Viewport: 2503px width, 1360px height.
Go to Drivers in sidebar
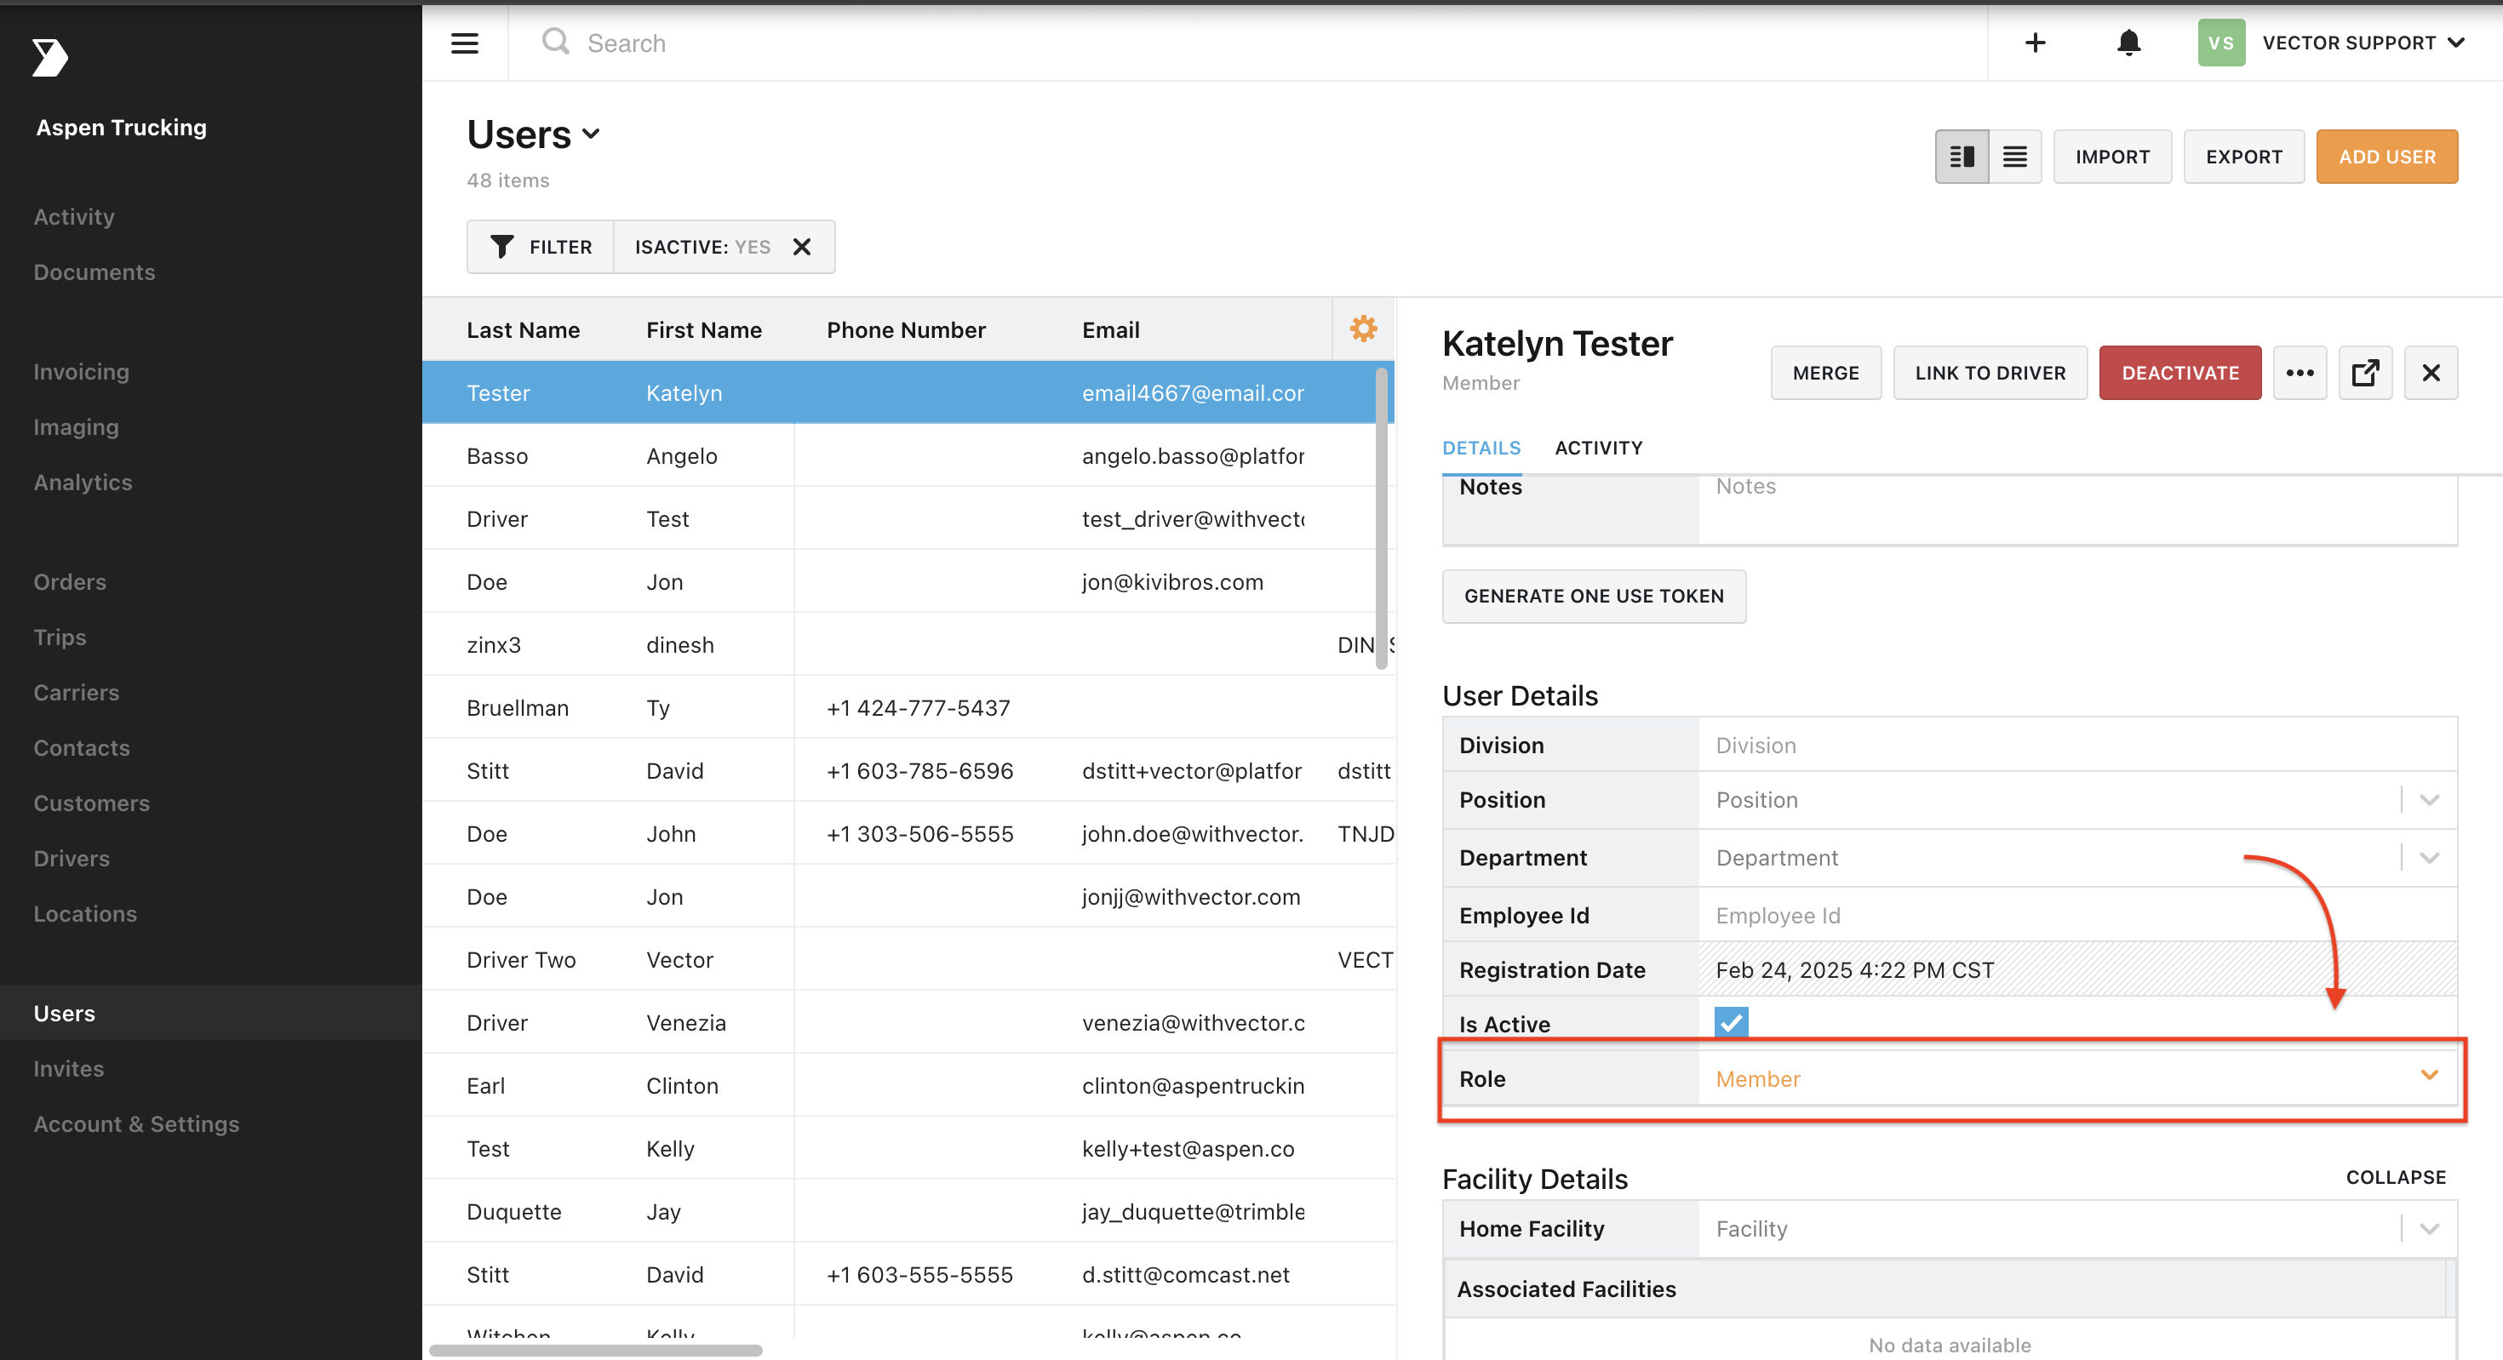[72, 859]
